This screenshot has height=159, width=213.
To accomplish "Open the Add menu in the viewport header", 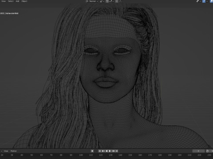I will click(17, 1).
